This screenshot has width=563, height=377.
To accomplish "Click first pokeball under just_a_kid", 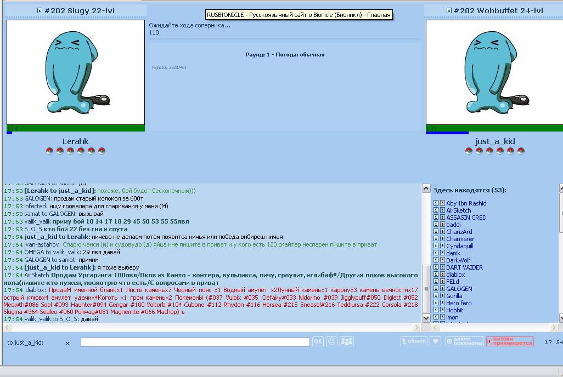I will (469, 151).
